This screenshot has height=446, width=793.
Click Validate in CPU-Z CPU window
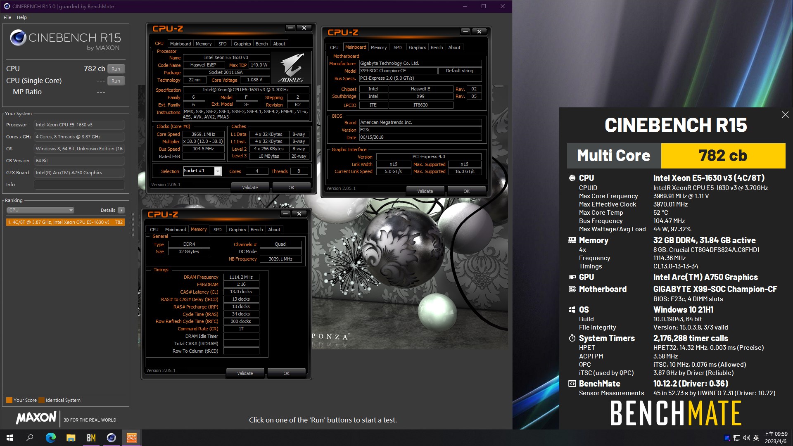click(250, 187)
